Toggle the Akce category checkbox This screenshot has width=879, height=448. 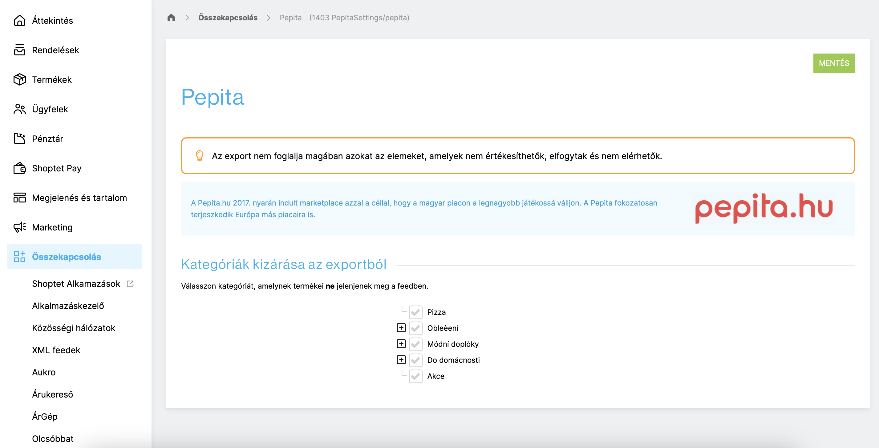(415, 376)
